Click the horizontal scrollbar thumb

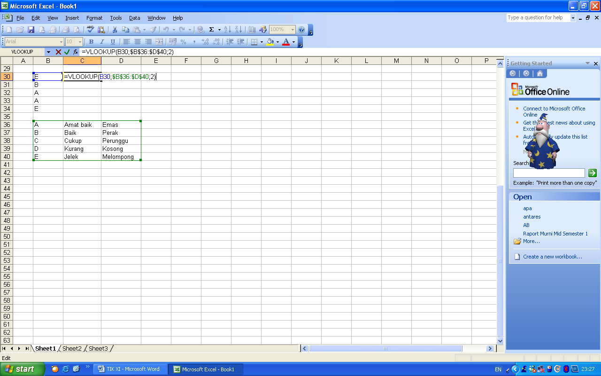385,348
